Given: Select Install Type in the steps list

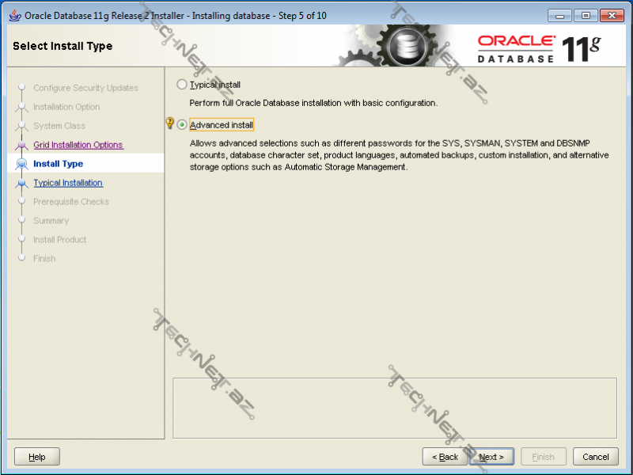Looking at the screenshot, I should pos(58,164).
